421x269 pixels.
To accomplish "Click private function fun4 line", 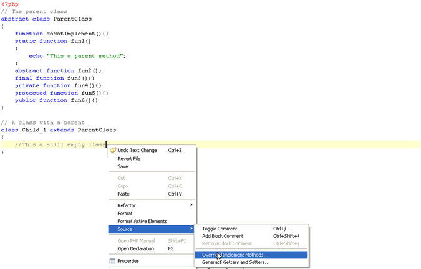I will tap(58, 85).
